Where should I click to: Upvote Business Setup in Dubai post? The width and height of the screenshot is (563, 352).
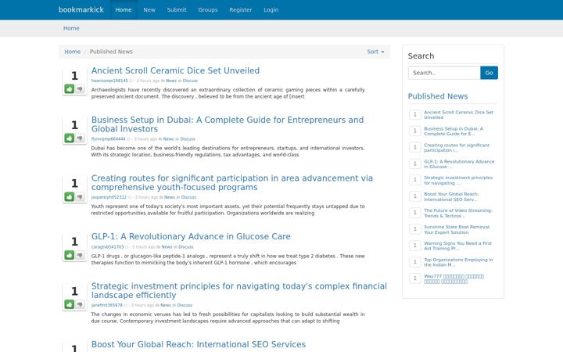pyautogui.click(x=70, y=138)
